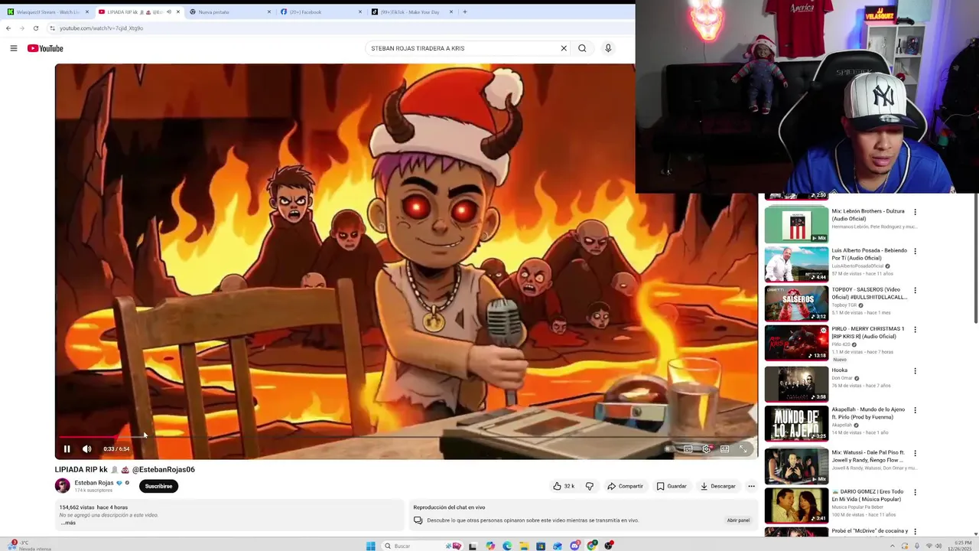The image size is (979, 551).
Task: Go back with the browser back arrow
Action: pos(8,28)
